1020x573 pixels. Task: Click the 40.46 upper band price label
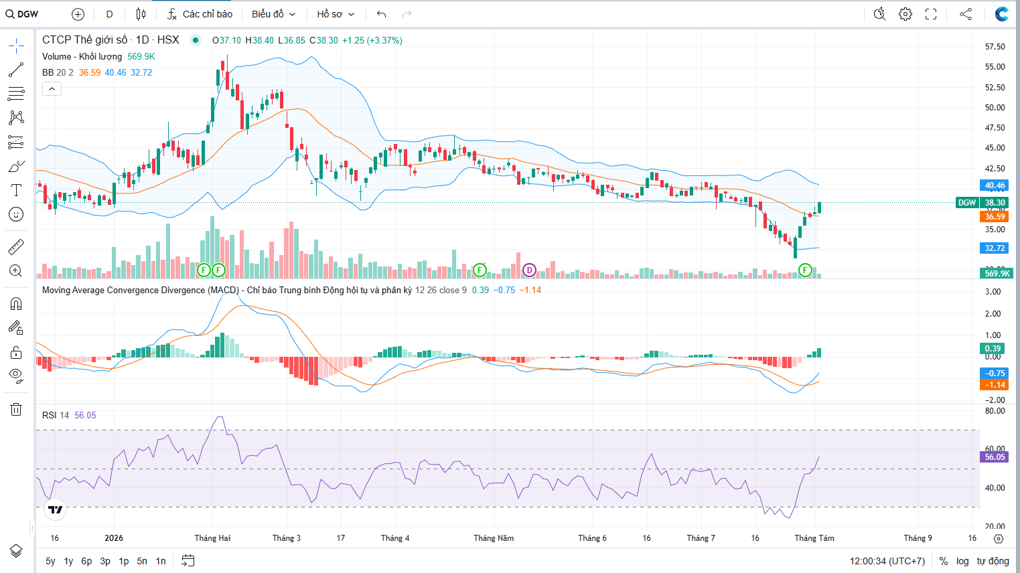click(x=995, y=185)
